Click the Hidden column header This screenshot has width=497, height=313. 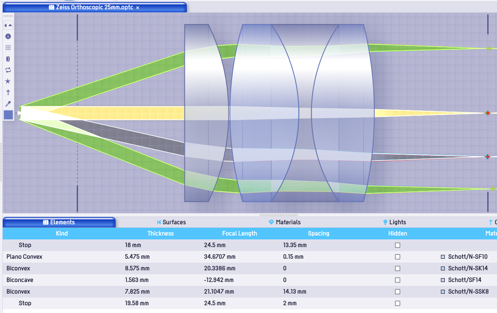point(398,234)
